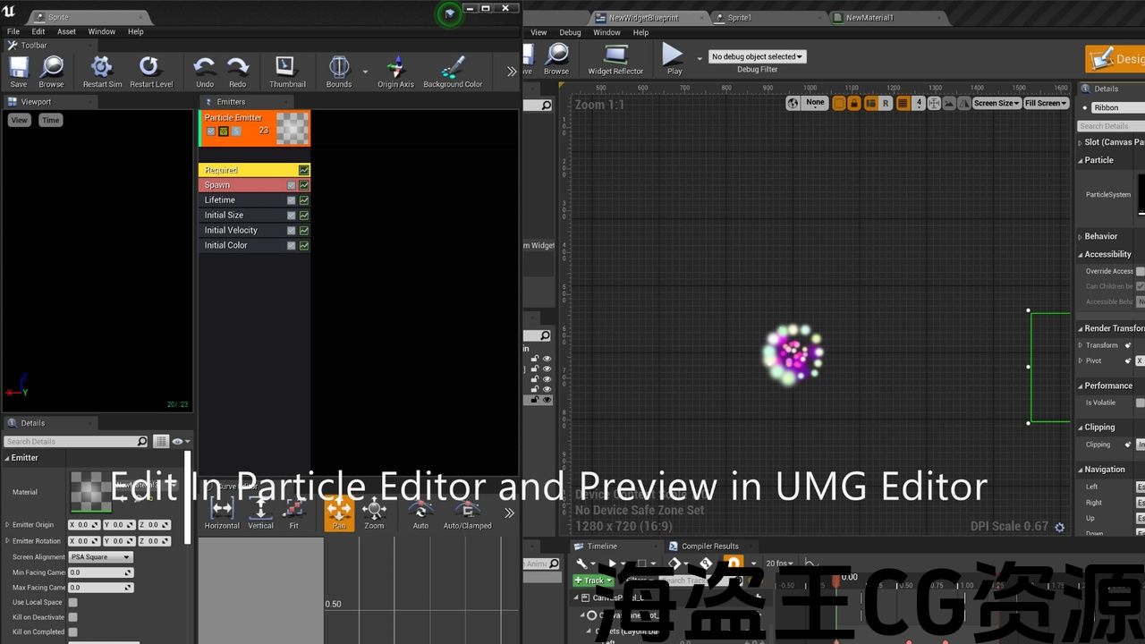Open the Asset menu
Image resolution: width=1145 pixels, height=644 pixels.
[x=67, y=31]
